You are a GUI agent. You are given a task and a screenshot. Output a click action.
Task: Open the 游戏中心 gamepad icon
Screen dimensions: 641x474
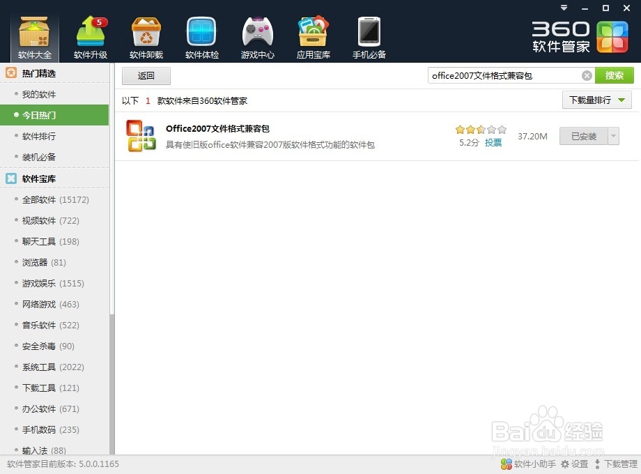click(257, 38)
